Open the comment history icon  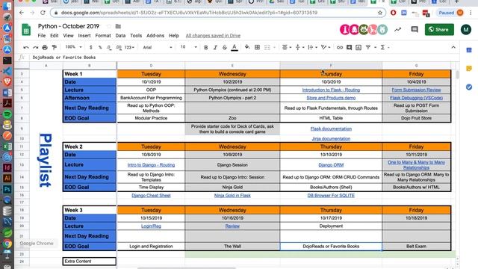click(x=415, y=30)
